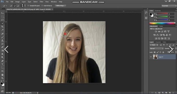Viewport: 177px width, 94px height.
Task: Add a Brightness/Contrast adjustment
Action: pyautogui.click(x=156, y=32)
